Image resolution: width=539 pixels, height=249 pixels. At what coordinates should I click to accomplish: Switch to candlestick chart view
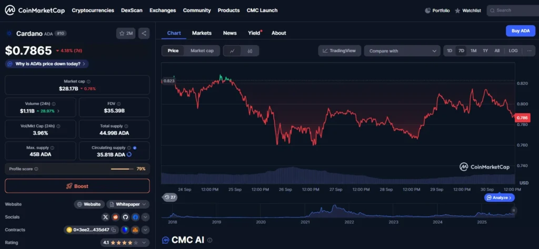(x=250, y=51)
